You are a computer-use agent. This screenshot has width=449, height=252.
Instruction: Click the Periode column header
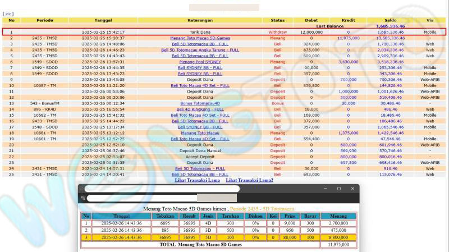[45, 20]
